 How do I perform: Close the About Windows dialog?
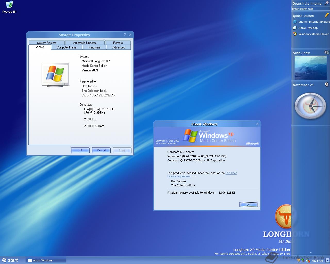[257, 124]
